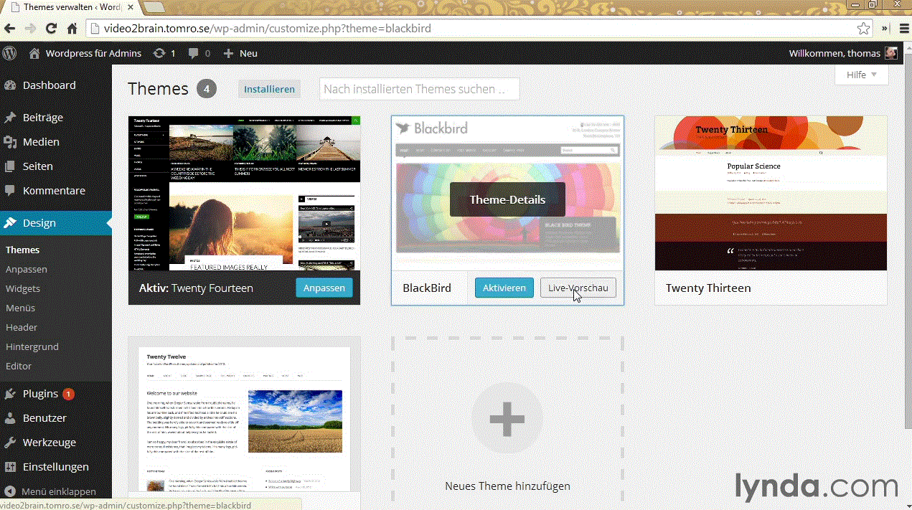Open the Chrome menu hamburger icon
912x510 pixels.
906,29
